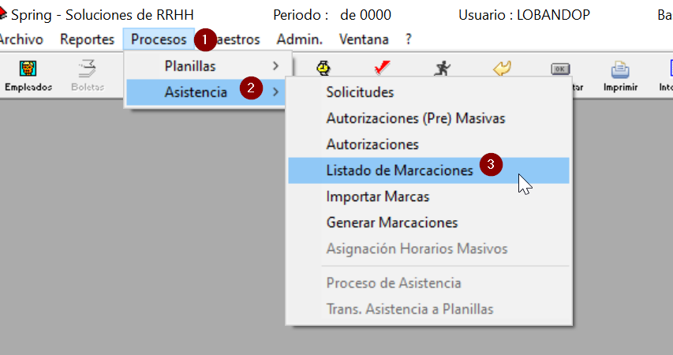The height and width of the screenshot is (355, 673).
Task: Expand the Asistencia submenu chevron
Action: point(275,92)
